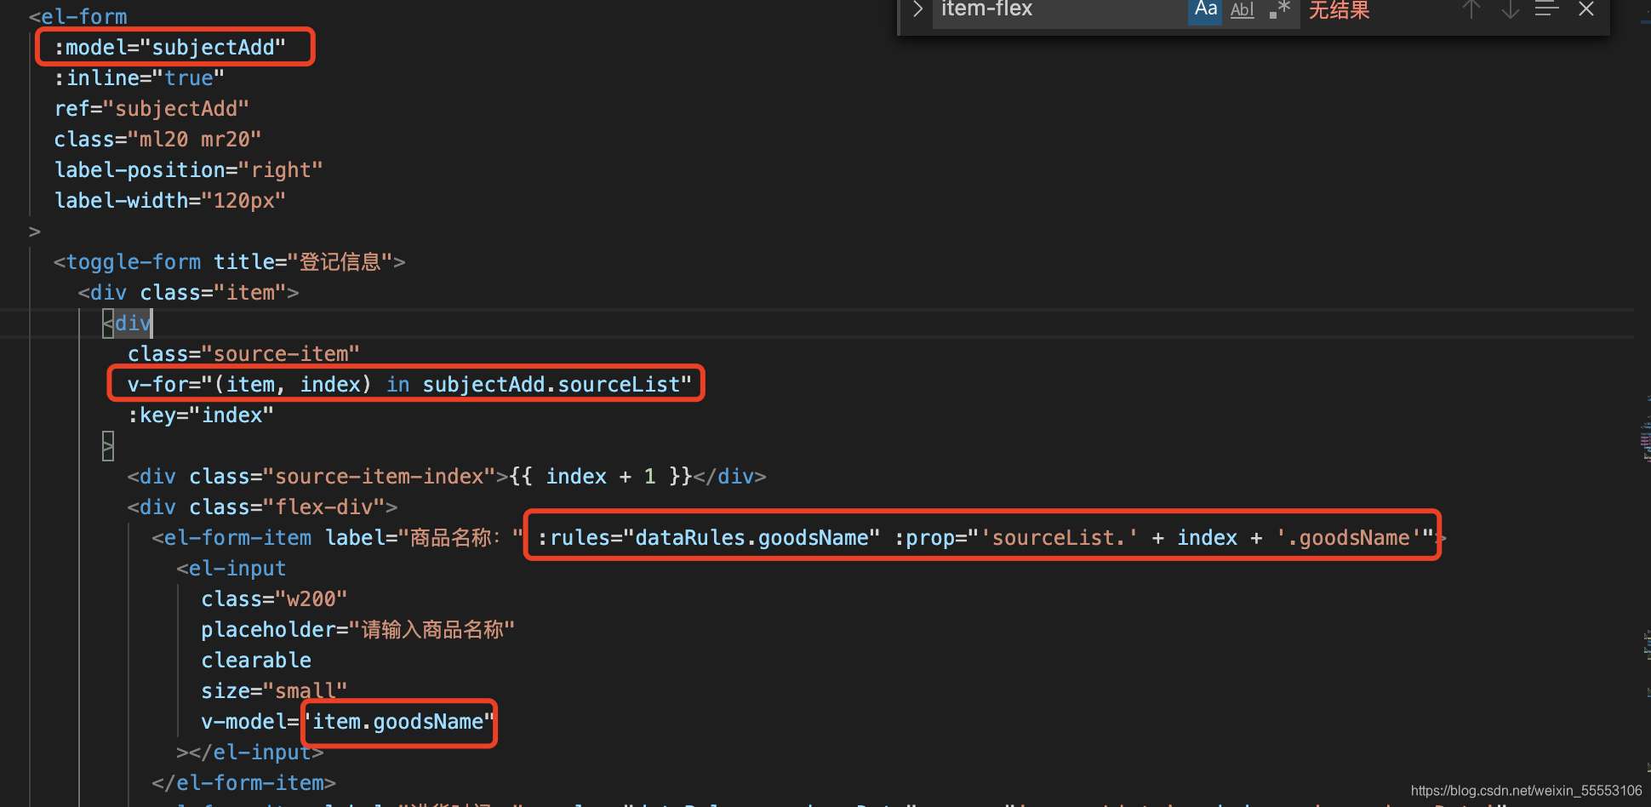1651x807 pixels.
Task: Click the div class="item" line
Action: click(x=188, y=293)
